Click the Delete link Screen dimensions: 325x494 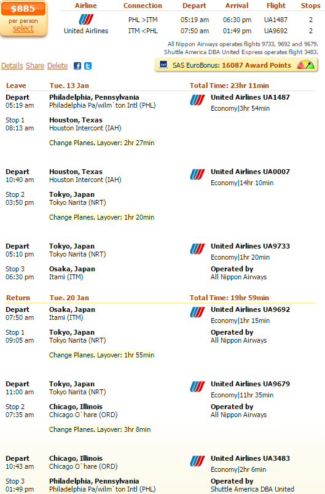tap(58, 66)
